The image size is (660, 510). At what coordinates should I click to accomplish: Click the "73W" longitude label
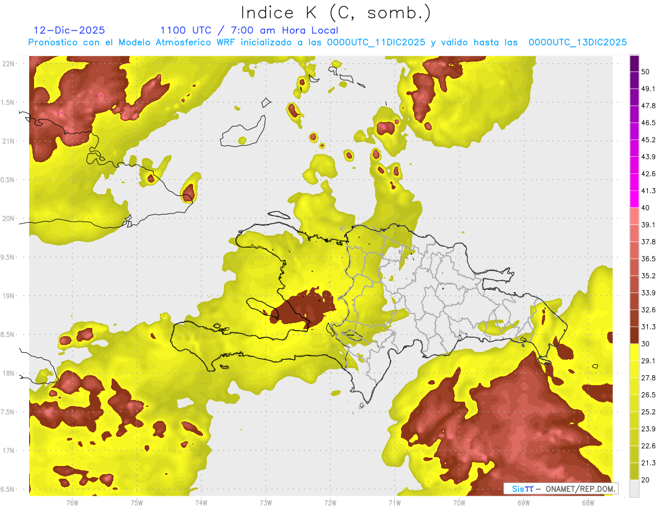click(266, 502)
